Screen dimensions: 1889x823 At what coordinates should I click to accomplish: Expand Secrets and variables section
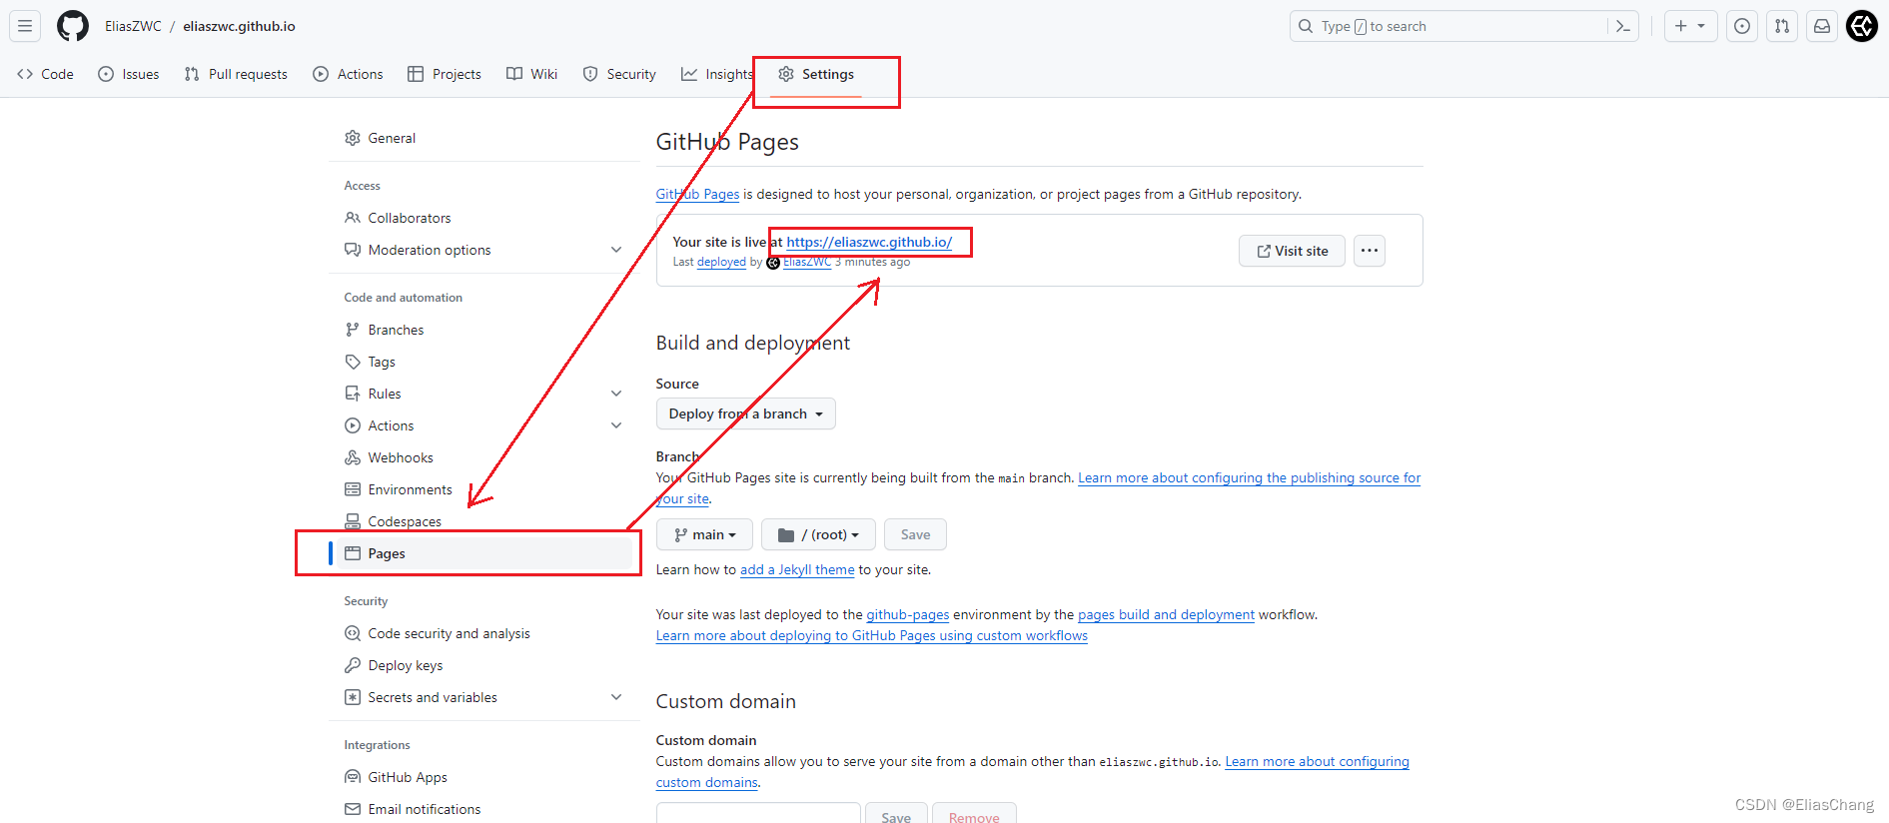click(484, 697)
